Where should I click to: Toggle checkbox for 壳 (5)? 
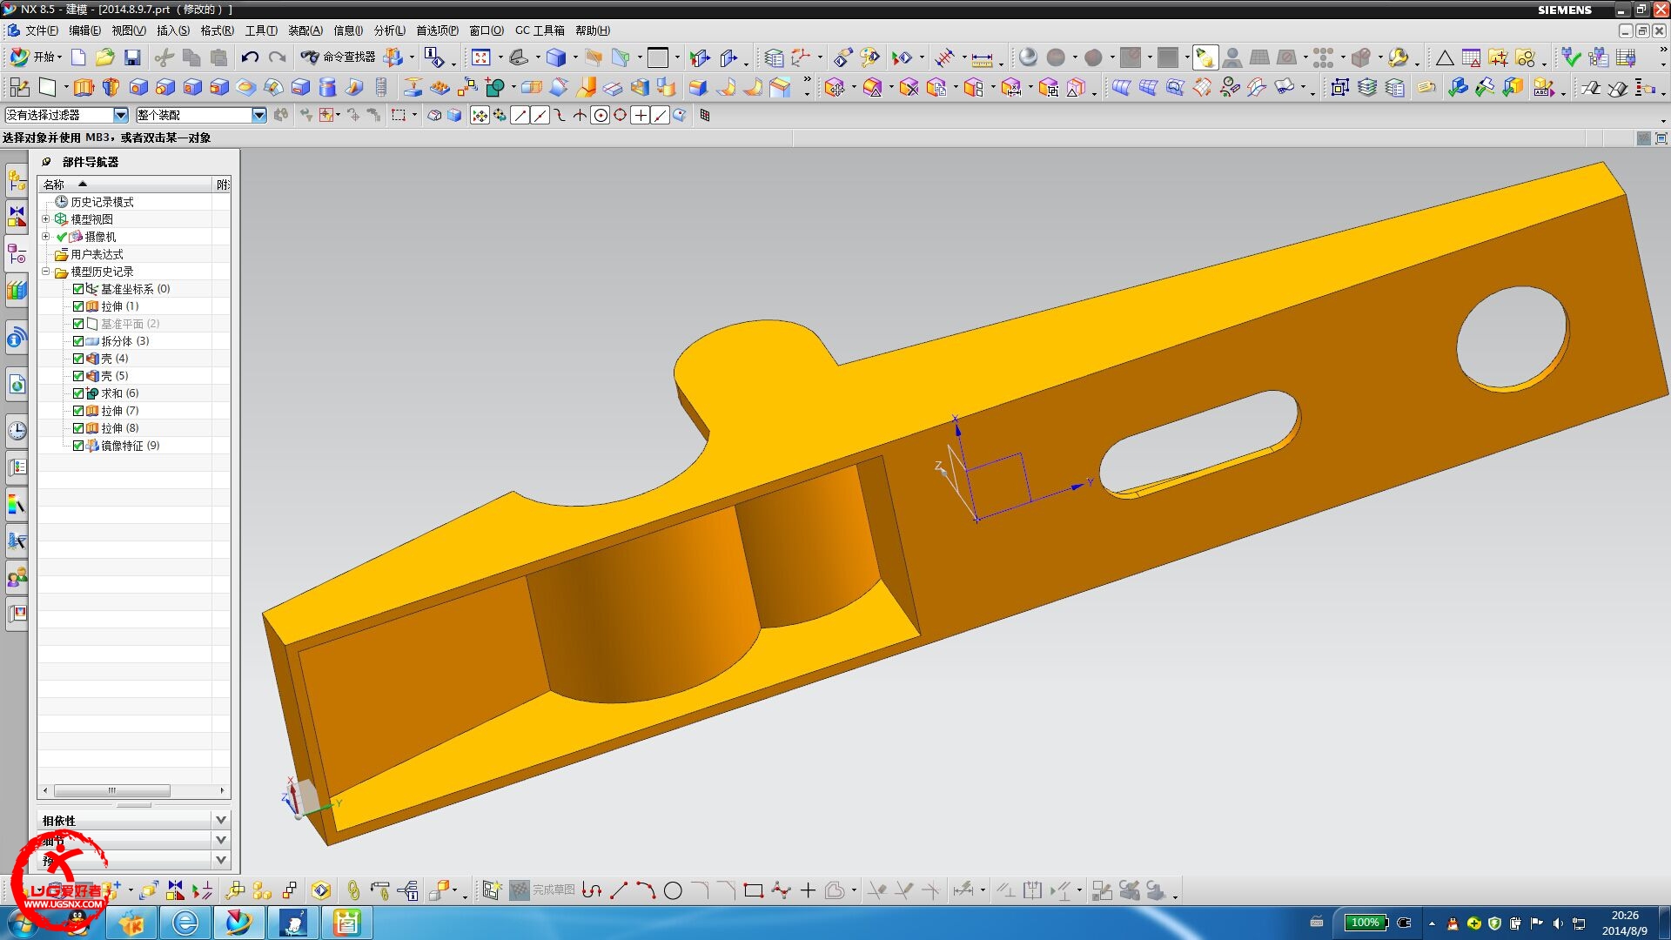(78, 376)
